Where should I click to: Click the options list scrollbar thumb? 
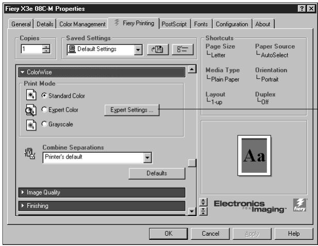point(192,163)
